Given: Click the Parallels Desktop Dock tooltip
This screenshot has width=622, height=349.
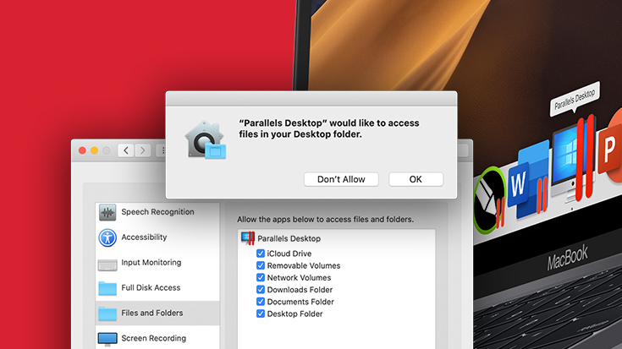Looking at the screenshot, I should (575, 99).
